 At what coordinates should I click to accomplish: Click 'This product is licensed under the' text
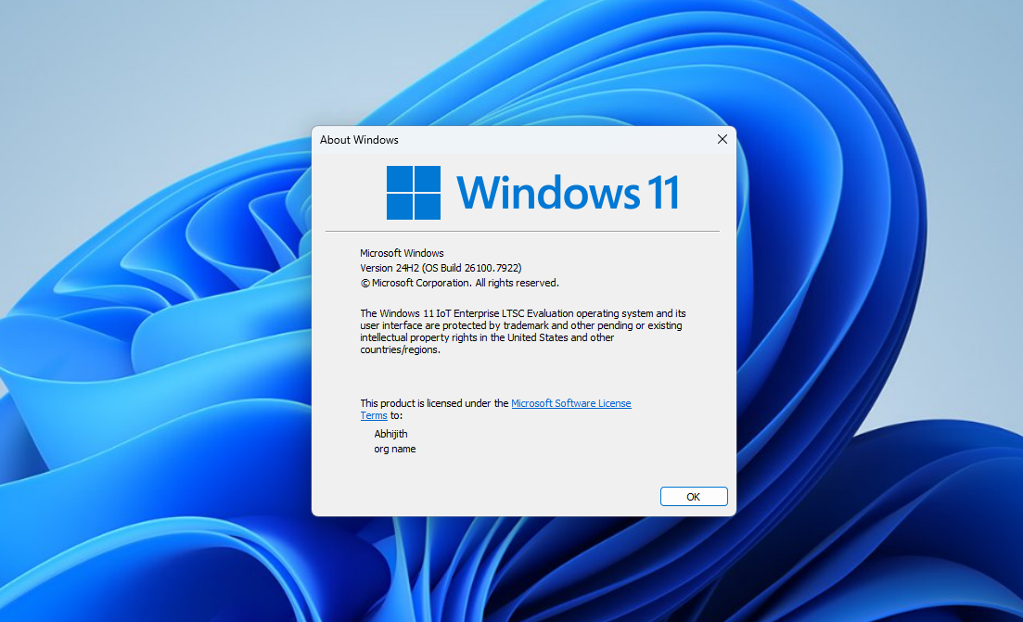pyautogui.click(x=434, y=403)
